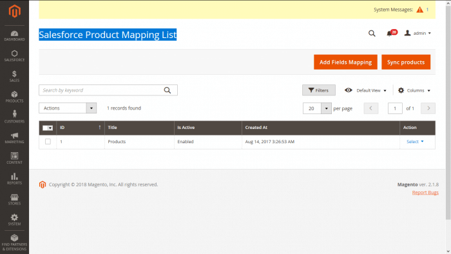The width and height of the screenshot is (451, 254).
Task: Open the Marketing sidebar menu
Action: point(14,138)
